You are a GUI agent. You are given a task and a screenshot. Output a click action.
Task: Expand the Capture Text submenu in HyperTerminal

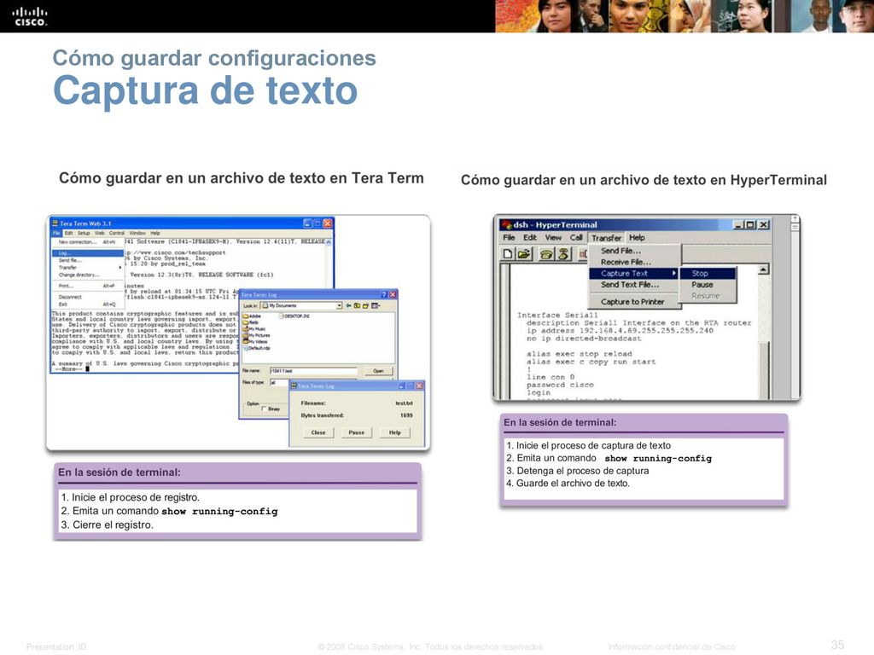click(x=635, y=274)
